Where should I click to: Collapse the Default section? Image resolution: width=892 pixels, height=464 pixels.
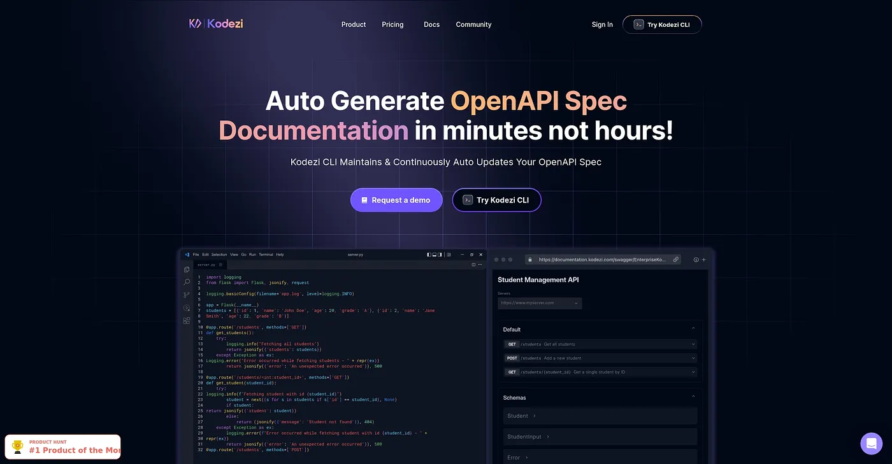[693, 329]
